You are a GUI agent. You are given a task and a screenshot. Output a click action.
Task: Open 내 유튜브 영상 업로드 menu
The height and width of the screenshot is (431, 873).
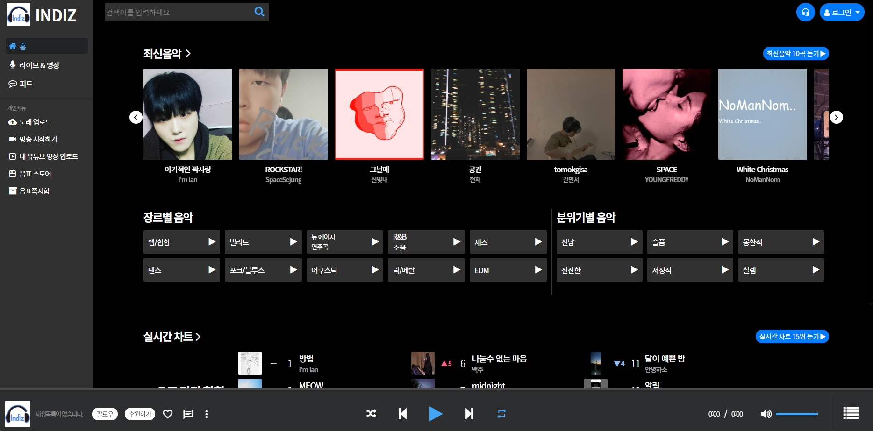pyautogui.click(x=43, y=156)
